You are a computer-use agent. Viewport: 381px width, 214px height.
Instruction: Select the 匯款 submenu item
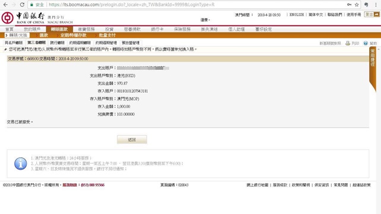click(44, 35)
